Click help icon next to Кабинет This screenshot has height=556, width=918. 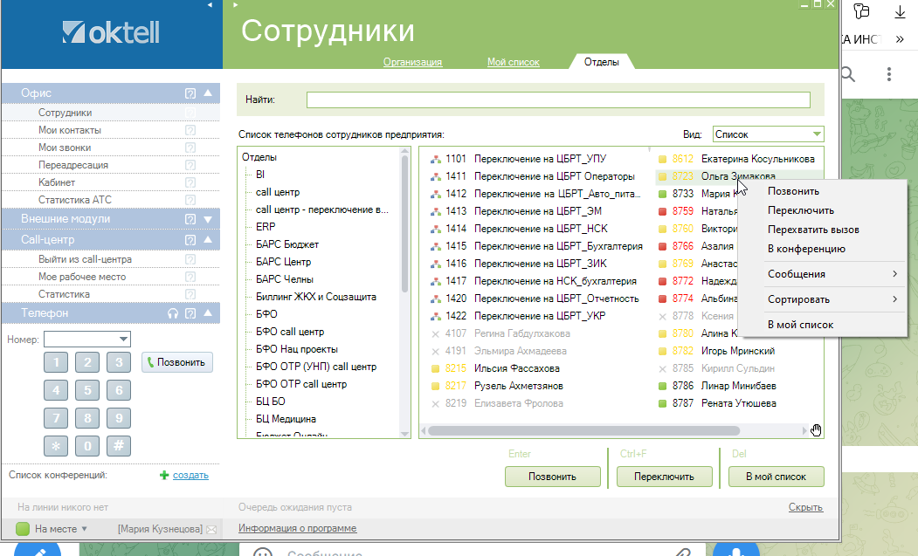tap(190, 182)
